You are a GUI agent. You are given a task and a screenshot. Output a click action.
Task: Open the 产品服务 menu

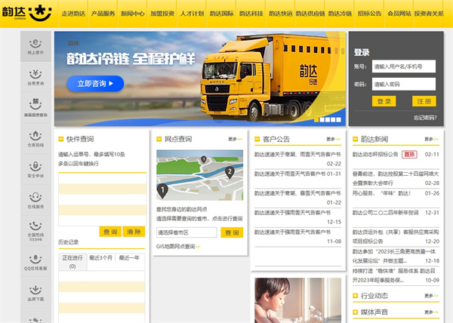(x=103, y=14)
